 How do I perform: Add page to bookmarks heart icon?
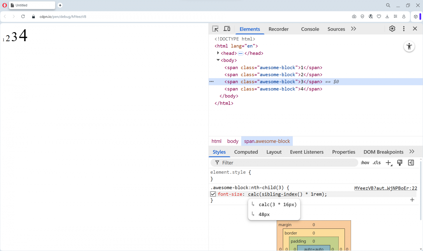tap(379, 17)
